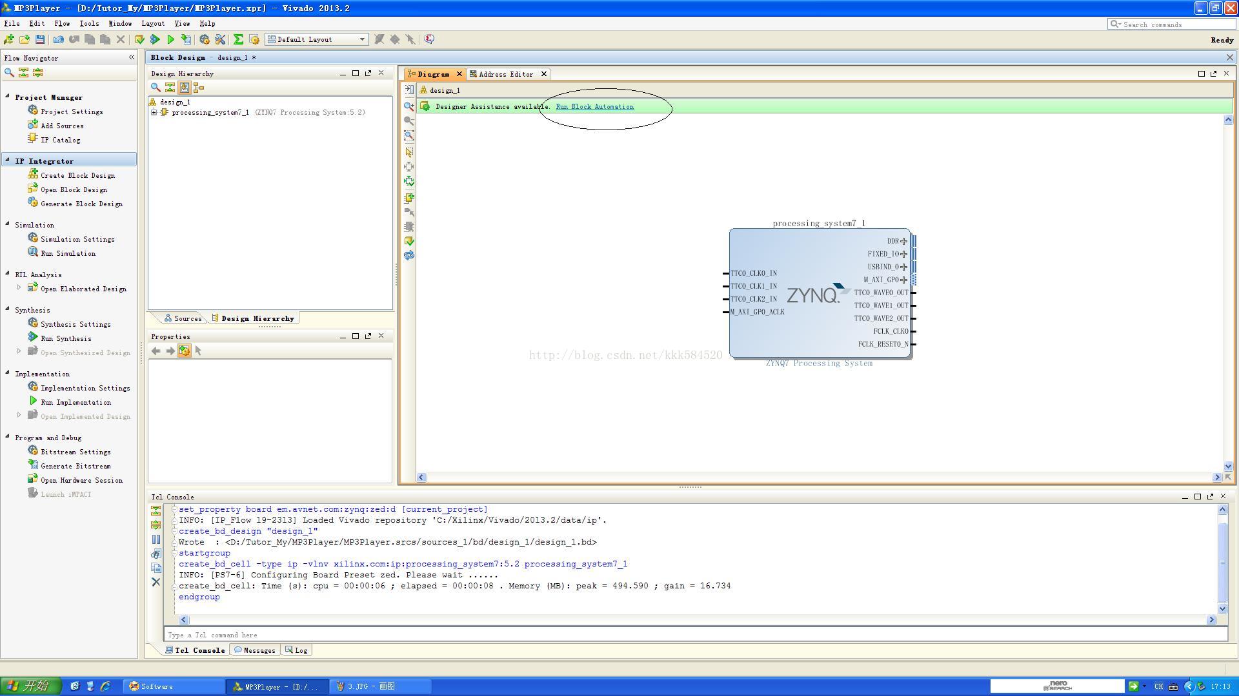The height and width of the screenshot is (696, 1239).
Task: Toggle the selected auto-scroll button in Design Hierarchy
Action: (185, 87)
